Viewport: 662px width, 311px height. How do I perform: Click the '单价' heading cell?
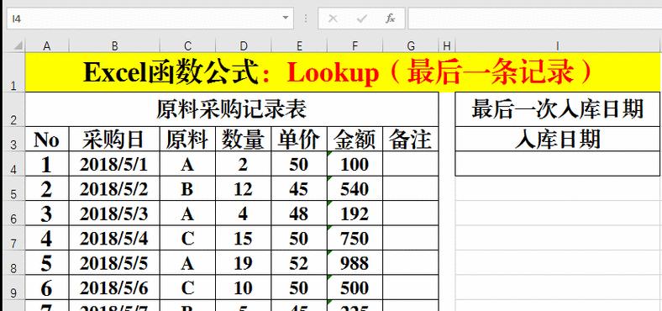[x=299, y=139]
